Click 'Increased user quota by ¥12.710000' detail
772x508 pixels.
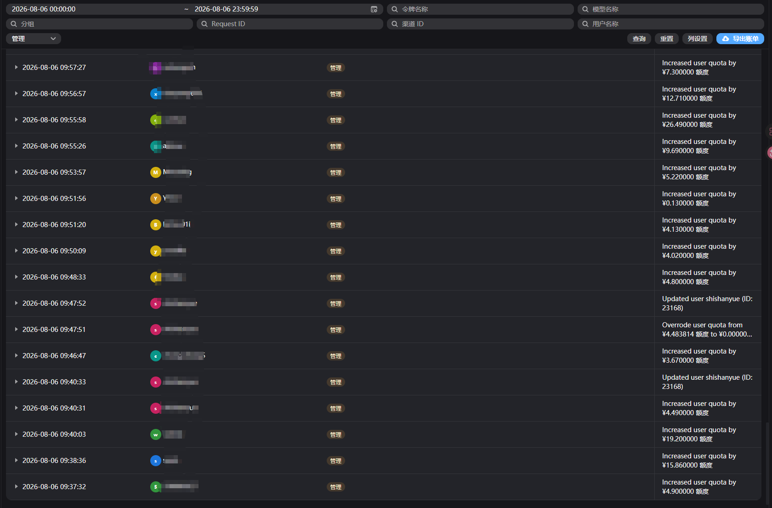pos(699,94)
